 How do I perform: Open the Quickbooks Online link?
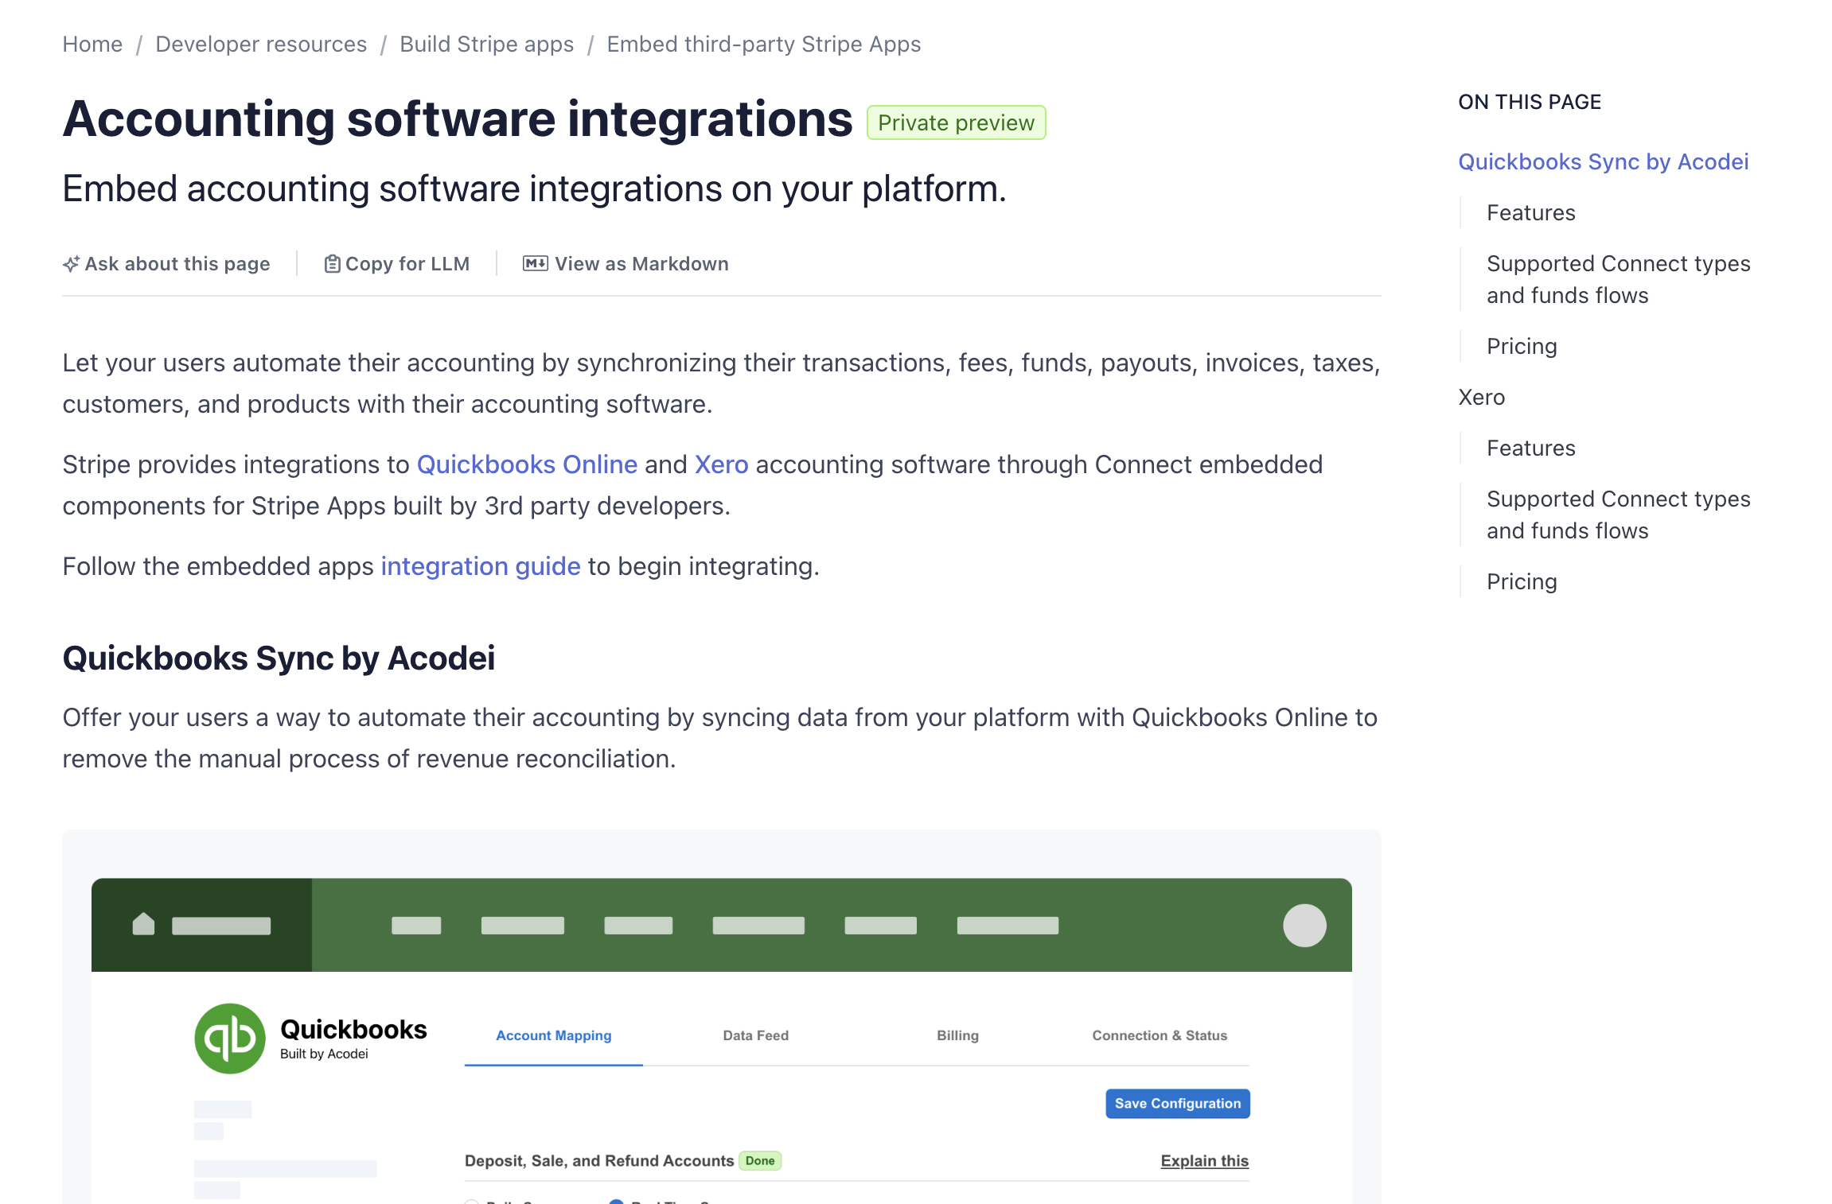(x=527, y=464)
